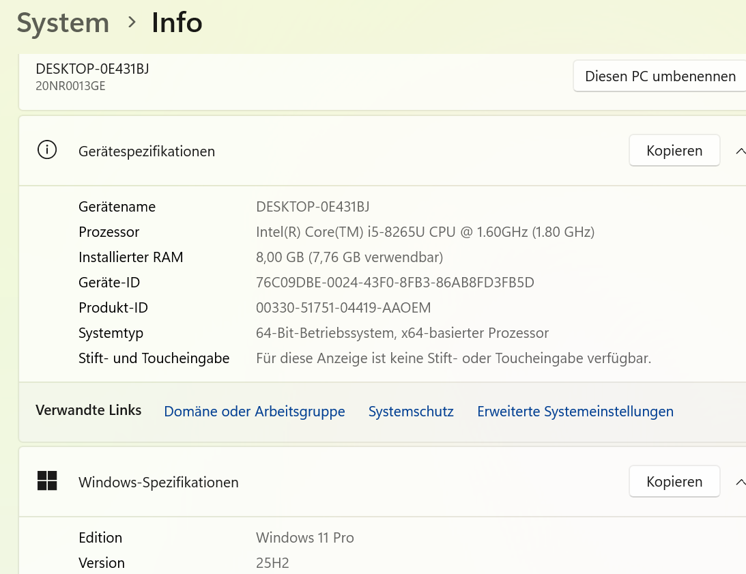The image size is (746, 574).
Task: Click the Verwandte Links label
Action: [x=89, y=410]
